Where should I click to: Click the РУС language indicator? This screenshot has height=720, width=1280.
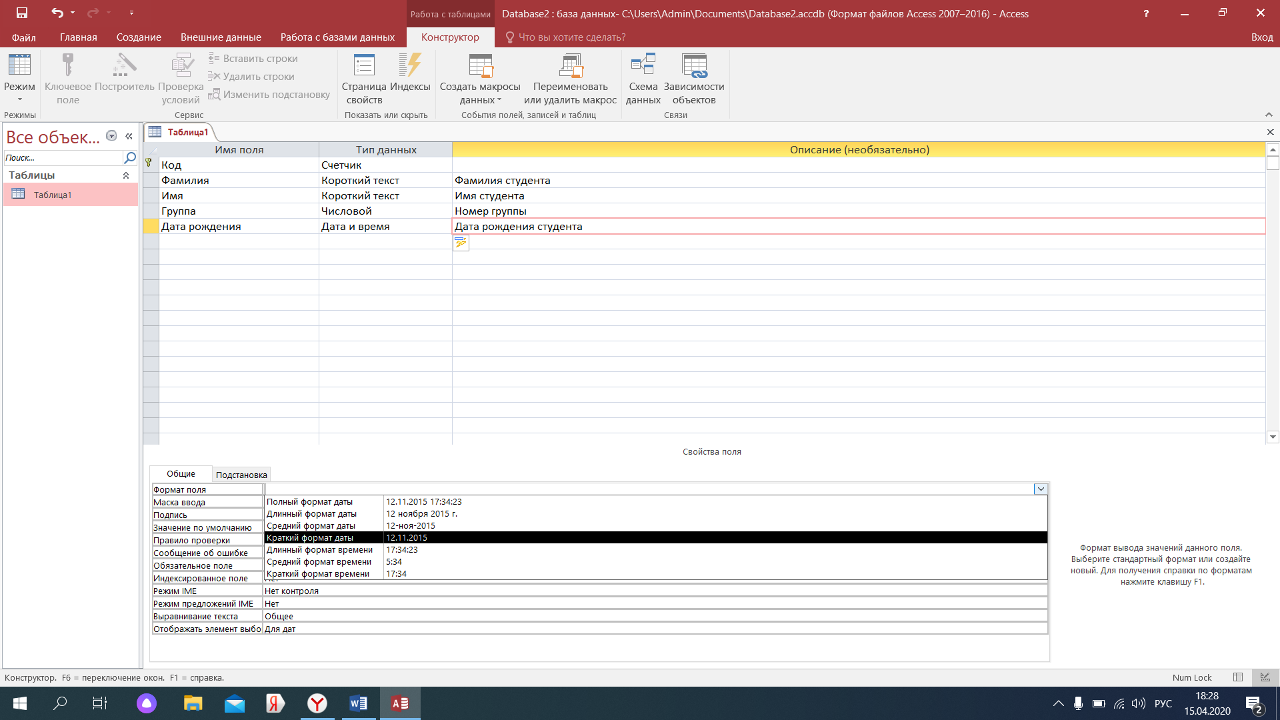coord(1163,703)
